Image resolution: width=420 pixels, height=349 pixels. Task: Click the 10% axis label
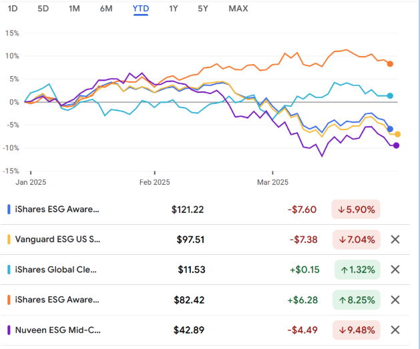(12, 56)
